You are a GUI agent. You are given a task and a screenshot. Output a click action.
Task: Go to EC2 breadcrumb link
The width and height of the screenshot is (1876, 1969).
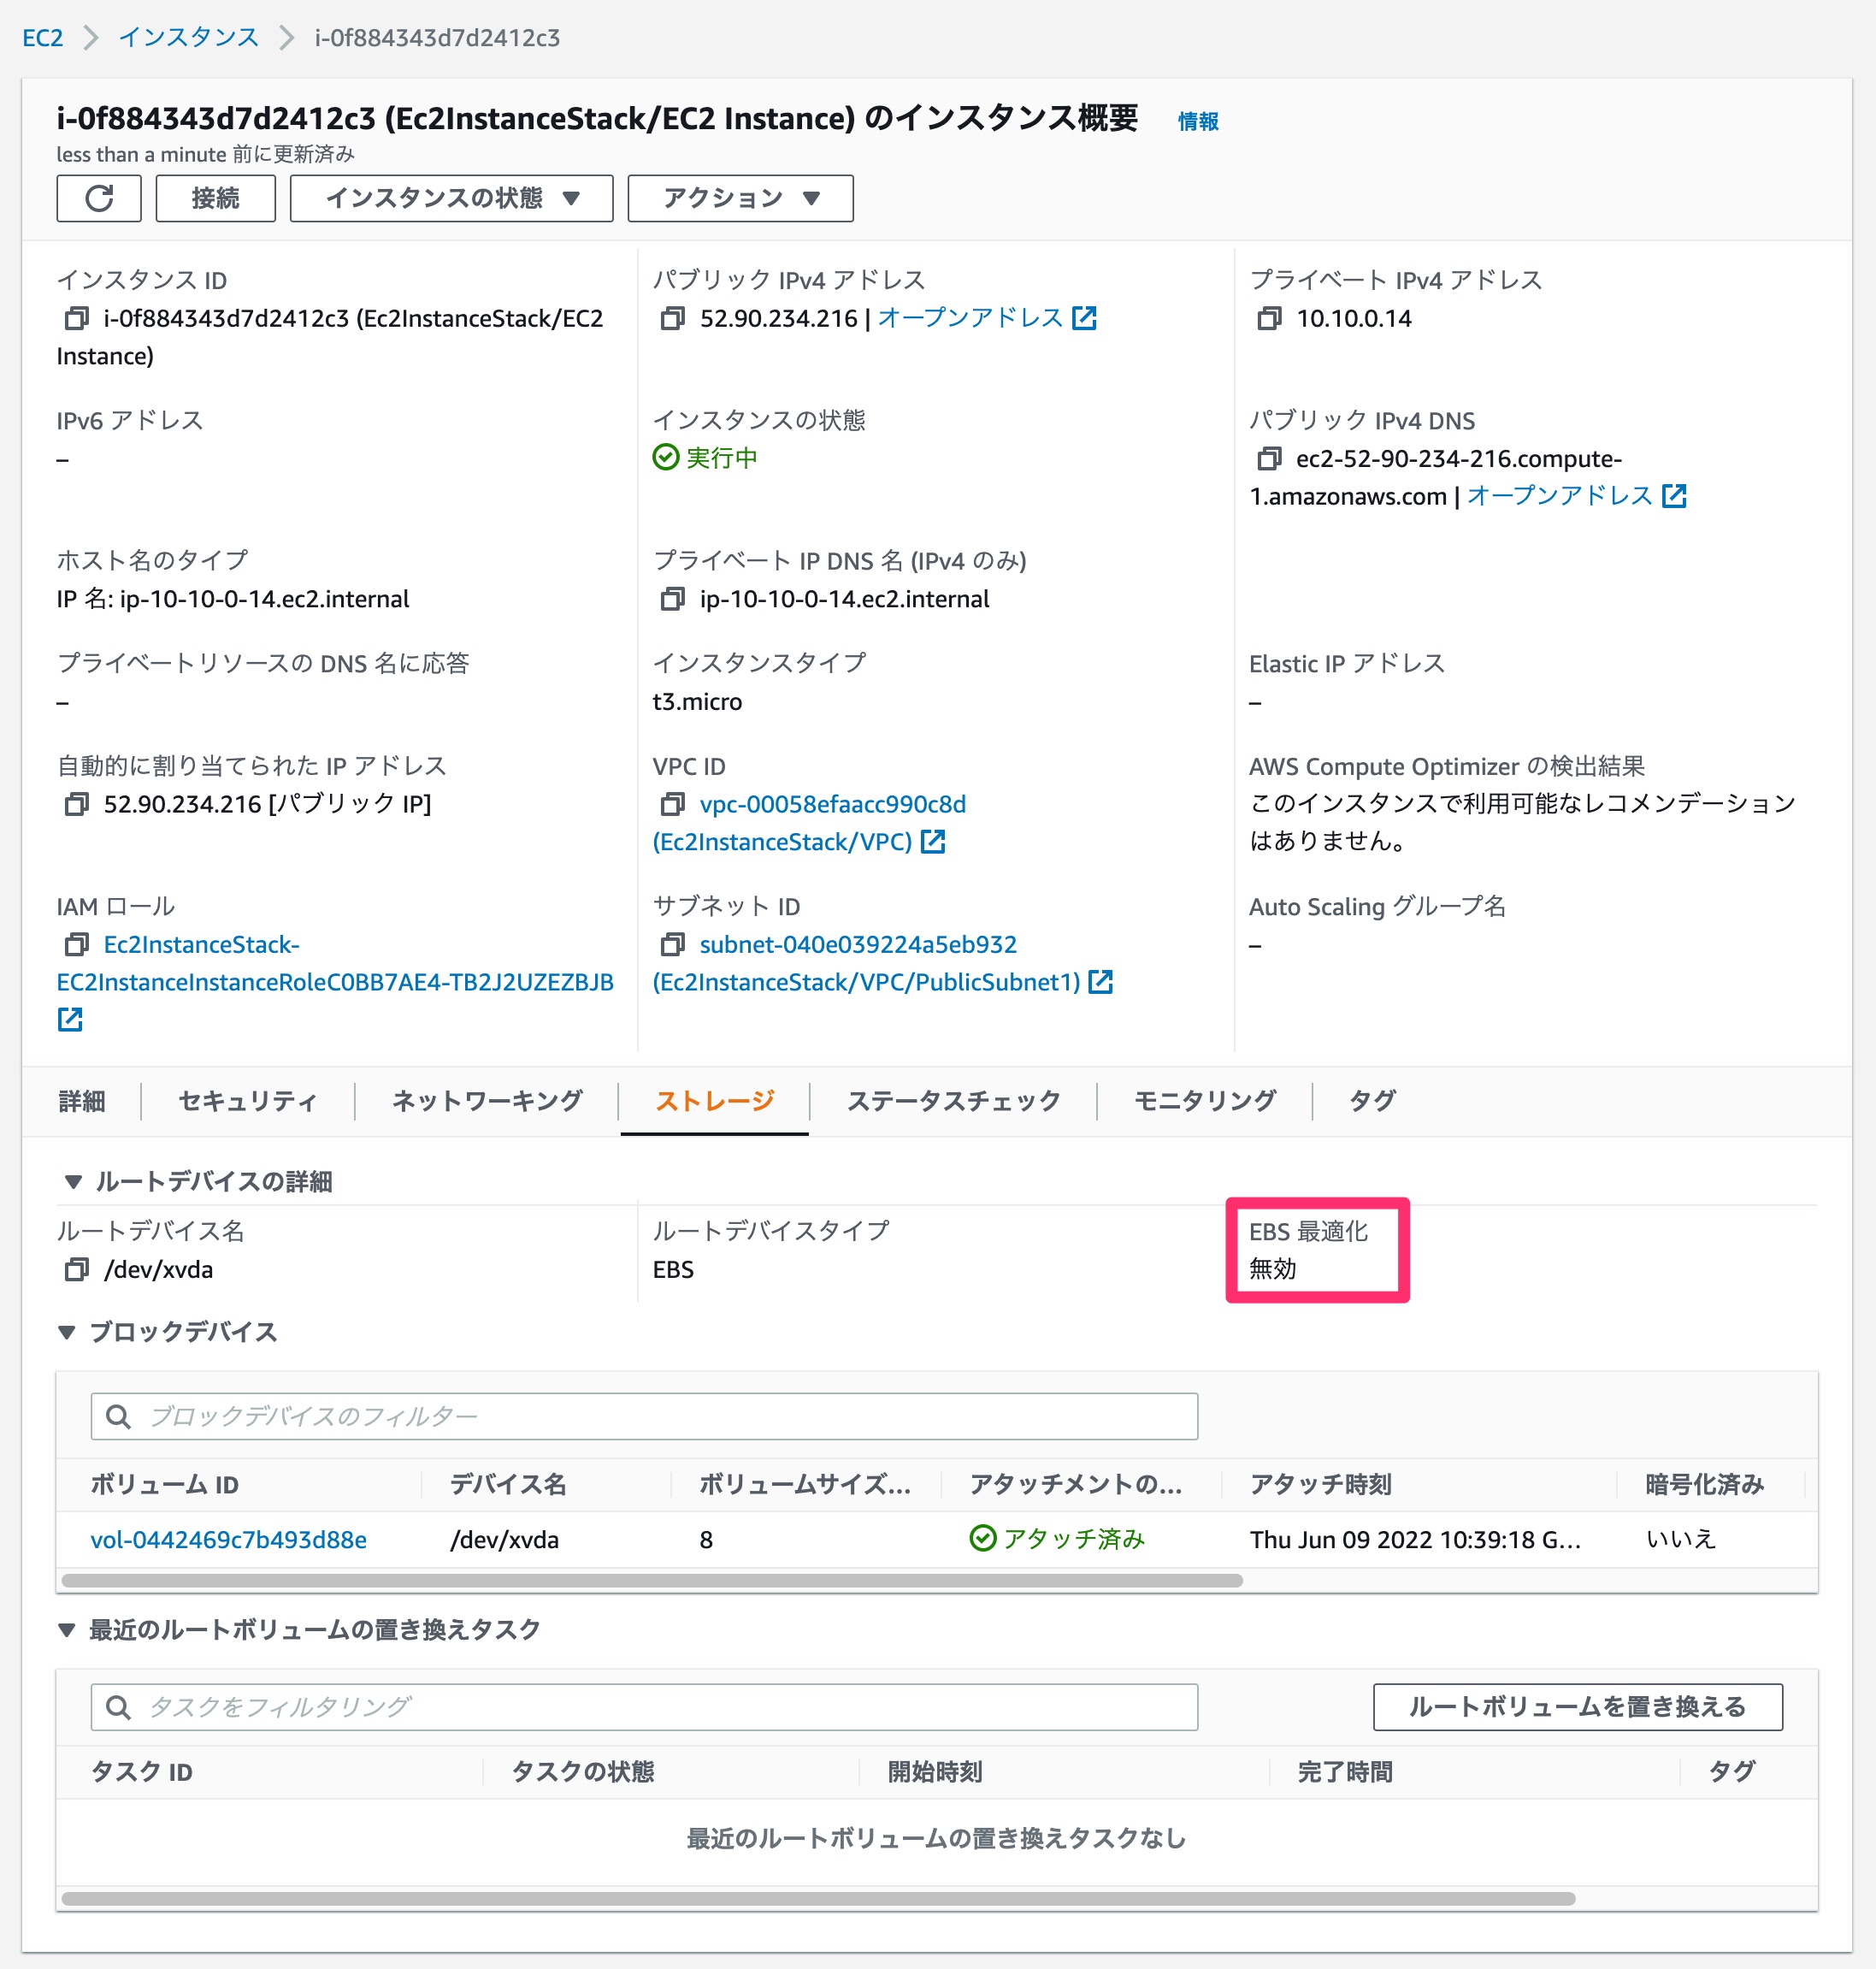click(43, 38)
